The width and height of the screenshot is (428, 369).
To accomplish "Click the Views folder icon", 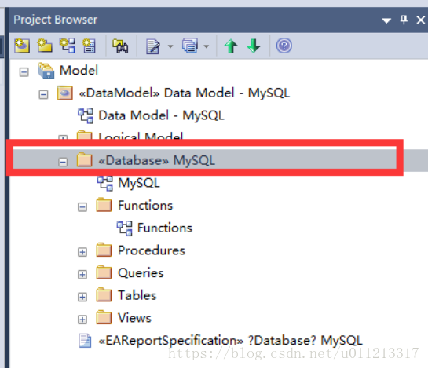I will (x=104, y=317).
